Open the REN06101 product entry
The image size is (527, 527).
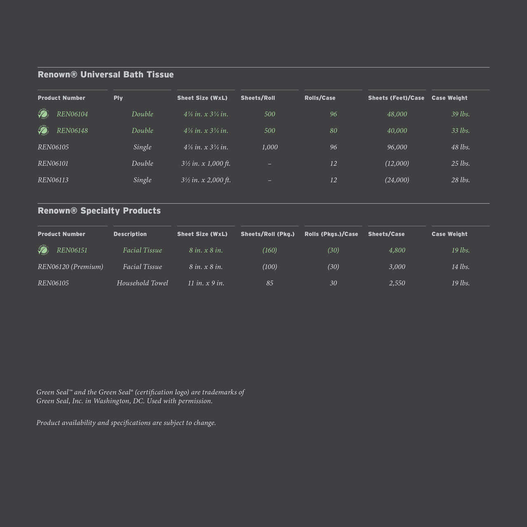[53, 163]
